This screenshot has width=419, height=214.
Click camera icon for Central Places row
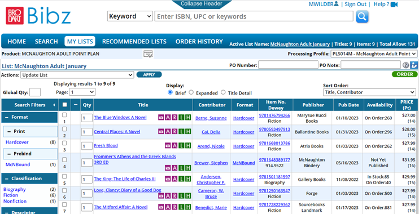pos(161,131)
